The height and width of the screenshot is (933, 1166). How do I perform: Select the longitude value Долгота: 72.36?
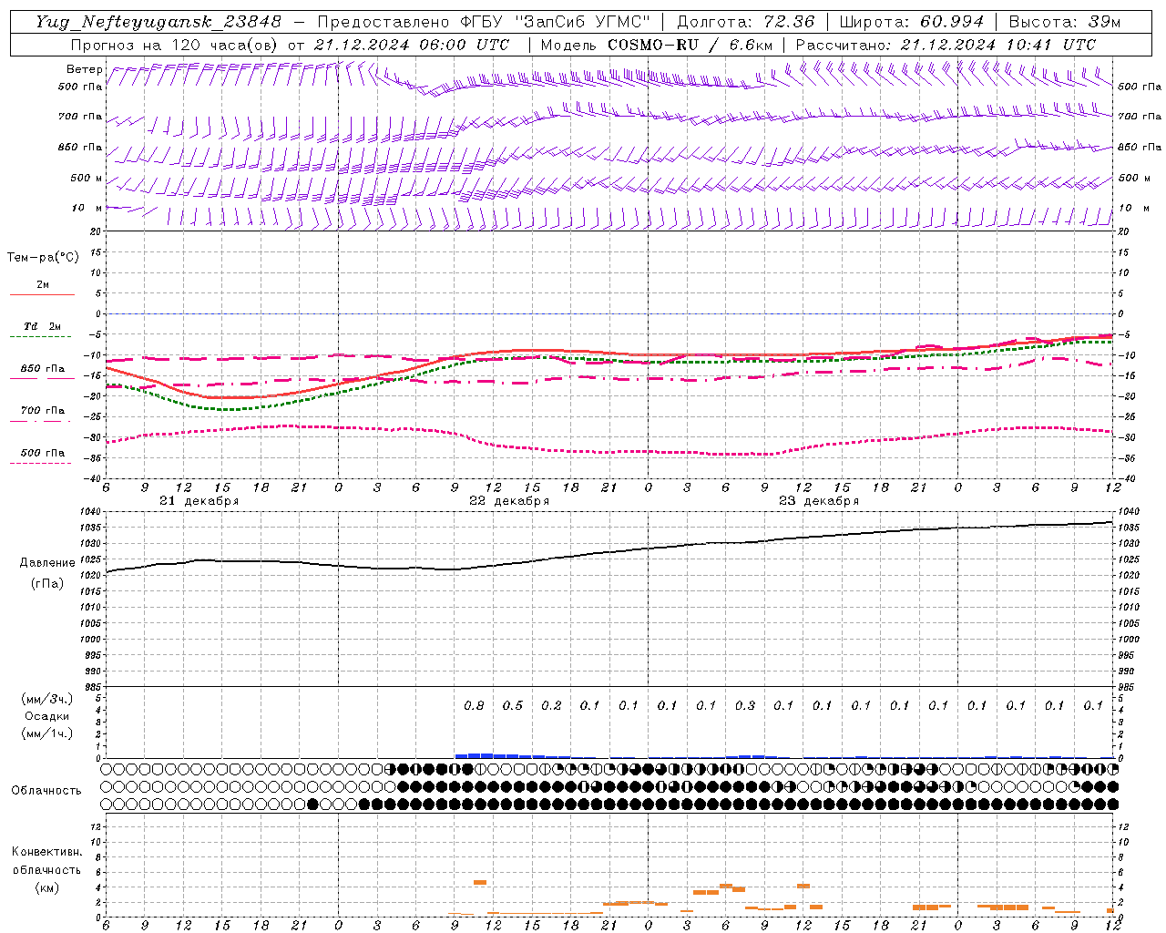tap(745, 21)
